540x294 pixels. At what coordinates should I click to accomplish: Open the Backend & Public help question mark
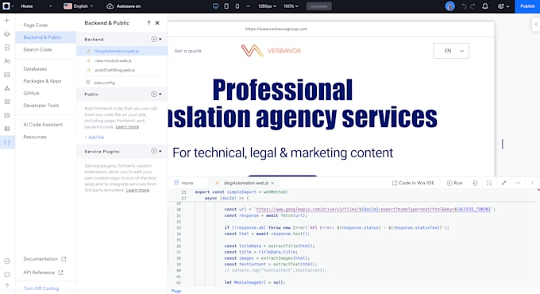tap(148, 23)
